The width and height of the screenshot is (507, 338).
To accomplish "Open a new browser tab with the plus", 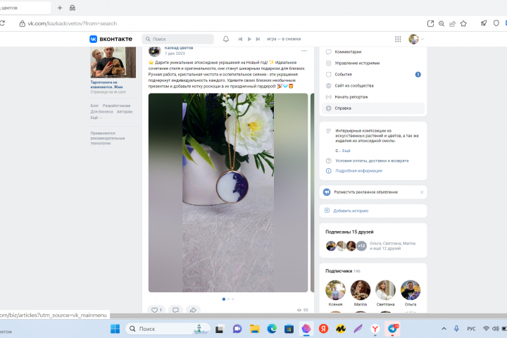I will tap(60, 8).
